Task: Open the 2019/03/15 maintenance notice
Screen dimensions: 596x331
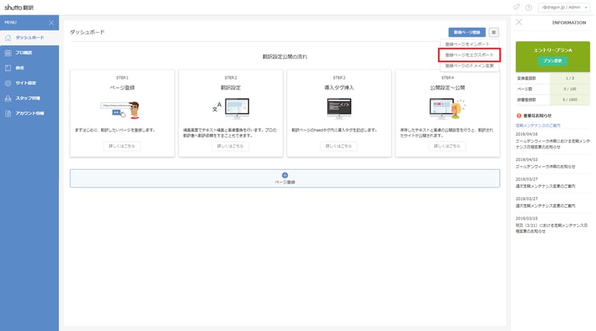Action: (x=552, y=225)
